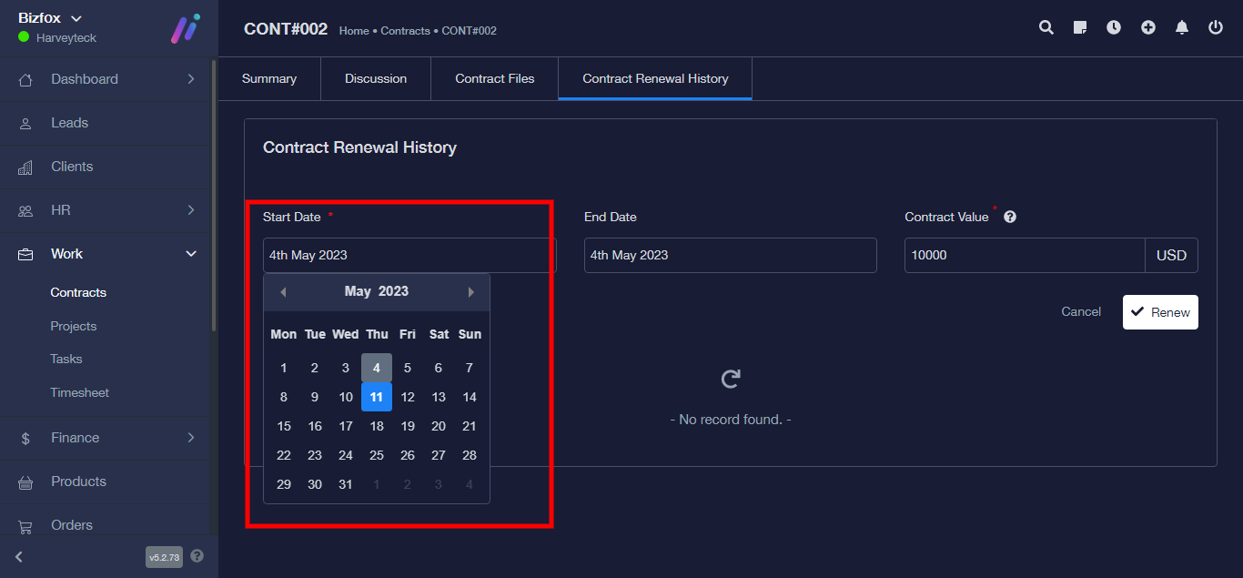Screen dimensions: 1243x578
Task: Click the power logout icon
Action: tap(1216, 28)
